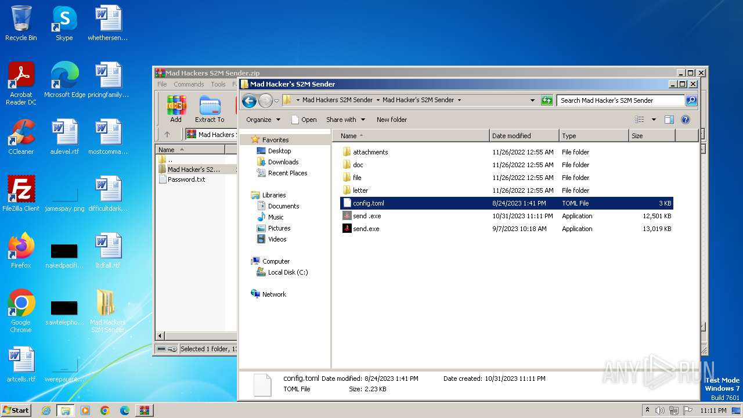
Task: Click WinRAR Add toolbar icon
Action: pos(176,109)
